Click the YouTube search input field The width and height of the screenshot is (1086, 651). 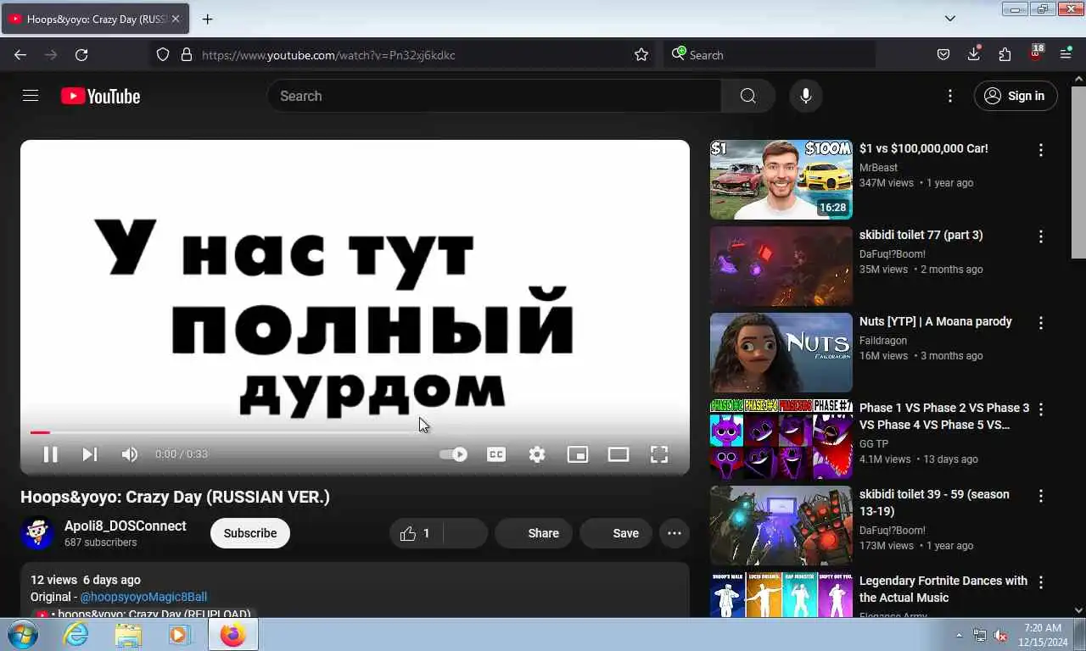click(494, 96)
